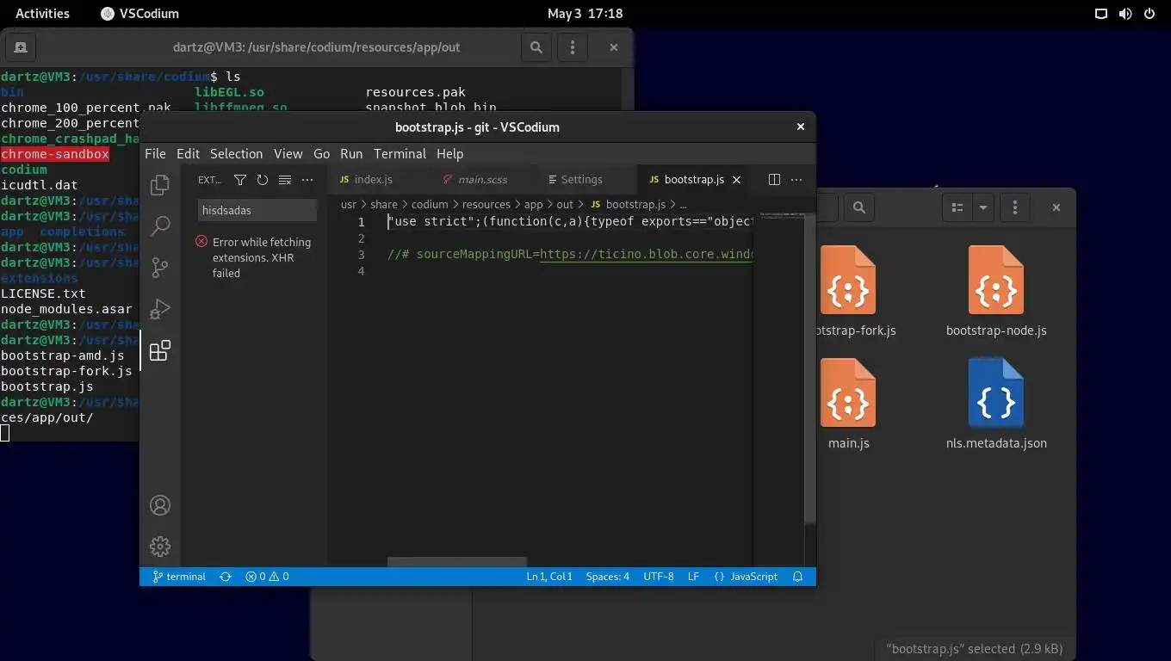Click the 'app' breadcrumb segment
Image resolution: width=1171 pixels, height=661 pixels.
click(534, 205)
